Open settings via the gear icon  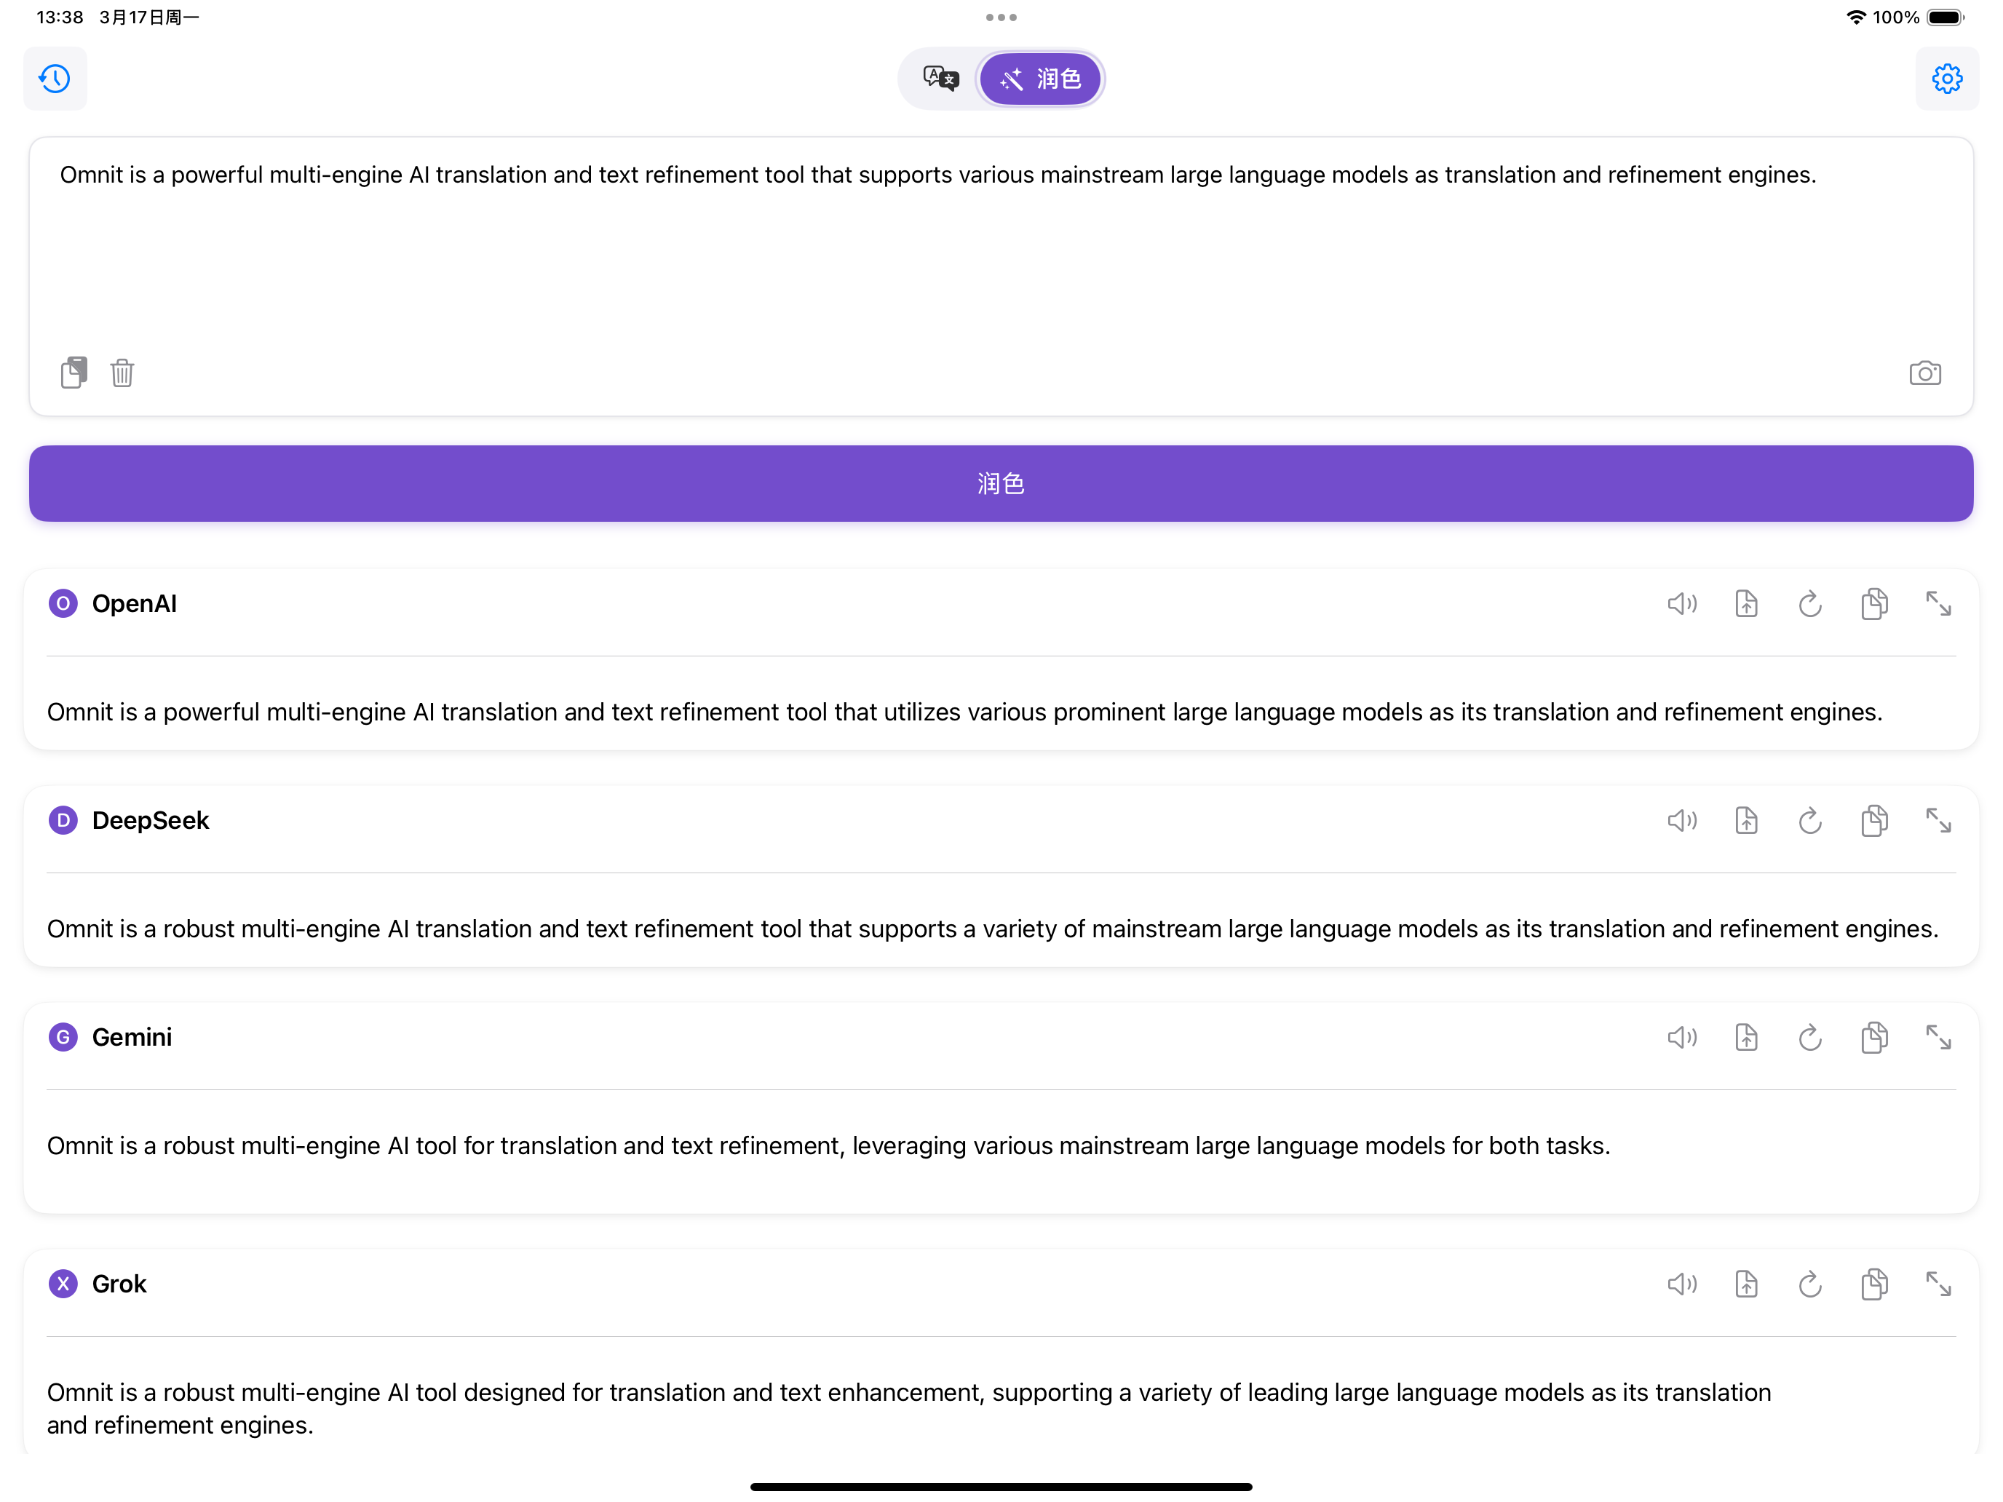[x=1946, y=79]
